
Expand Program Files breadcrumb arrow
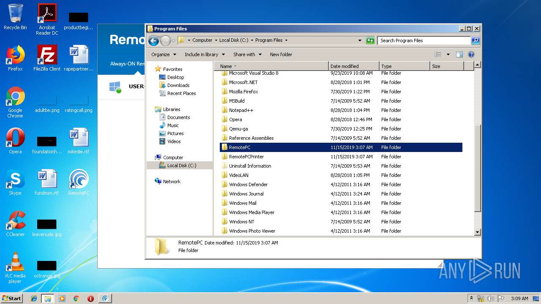pos(286,41)
